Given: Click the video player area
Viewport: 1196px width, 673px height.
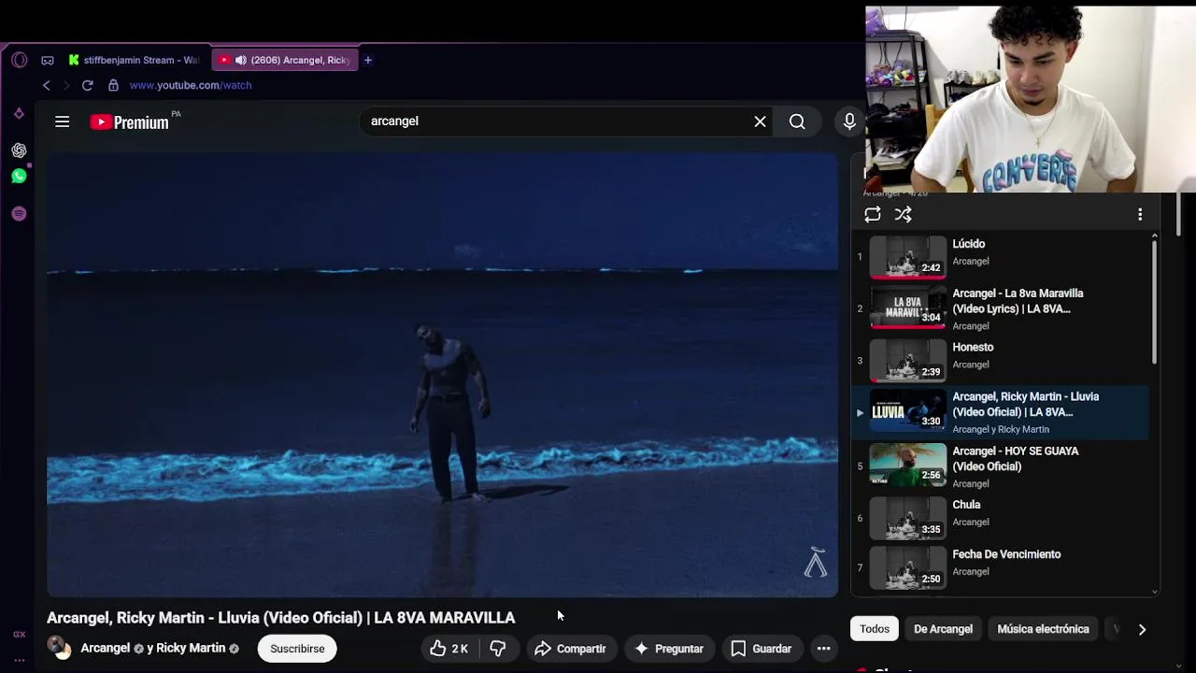Looking at the screenshot, I should pyautogui.click(x=443, y=375).
